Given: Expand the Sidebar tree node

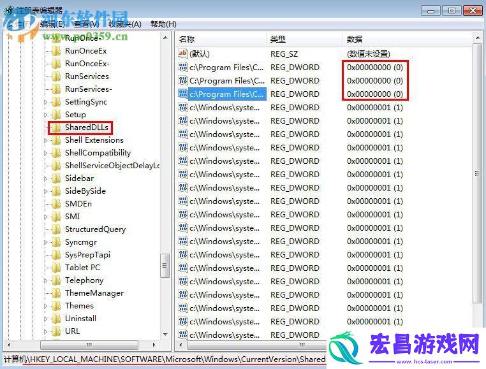Looking at the screenshot, I should tap(45, 179).
